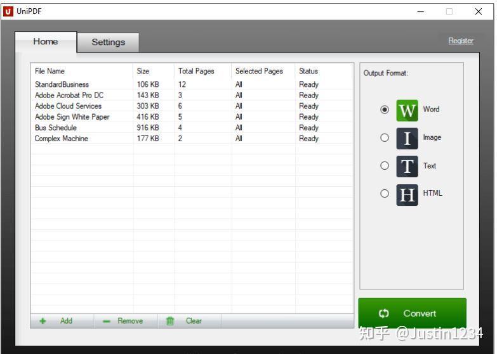Start conversion with the Convert button
497x354 pixels.
click(x=412, y=313)
